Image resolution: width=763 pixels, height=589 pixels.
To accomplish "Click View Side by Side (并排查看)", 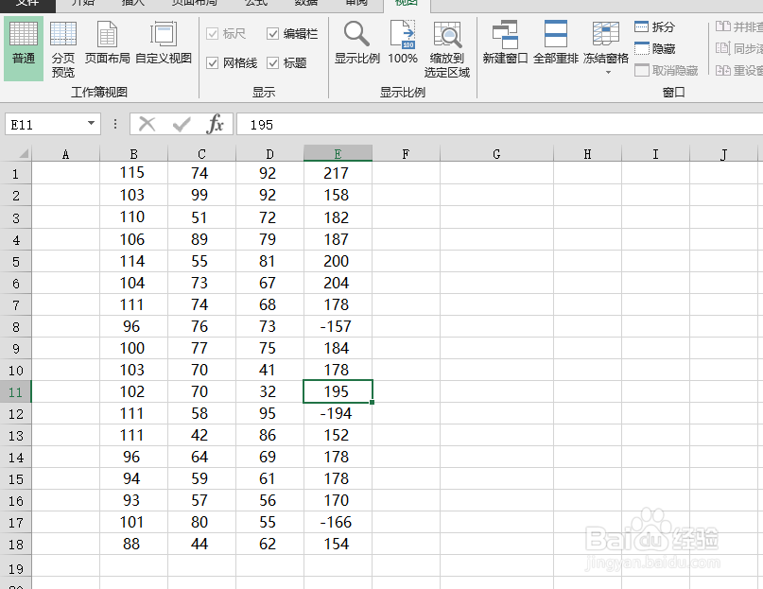I will click(x=738, y=26).
